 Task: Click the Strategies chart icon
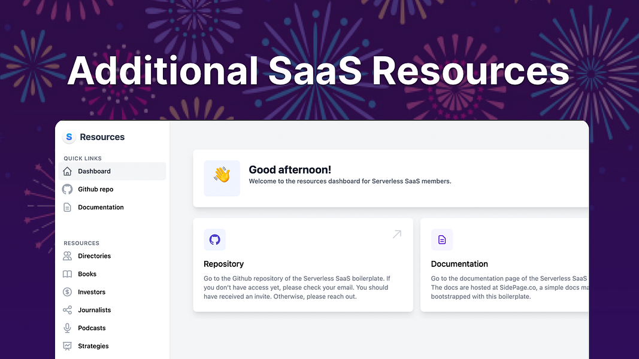[67, 346]
